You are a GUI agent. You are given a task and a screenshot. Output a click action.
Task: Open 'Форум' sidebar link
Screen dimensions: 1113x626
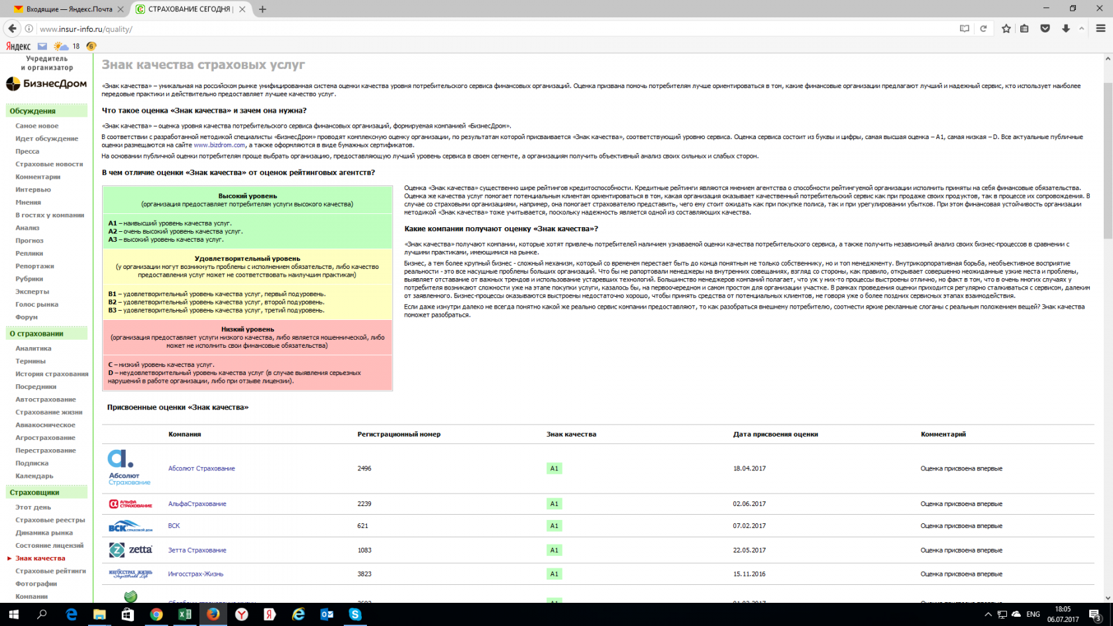26,317
